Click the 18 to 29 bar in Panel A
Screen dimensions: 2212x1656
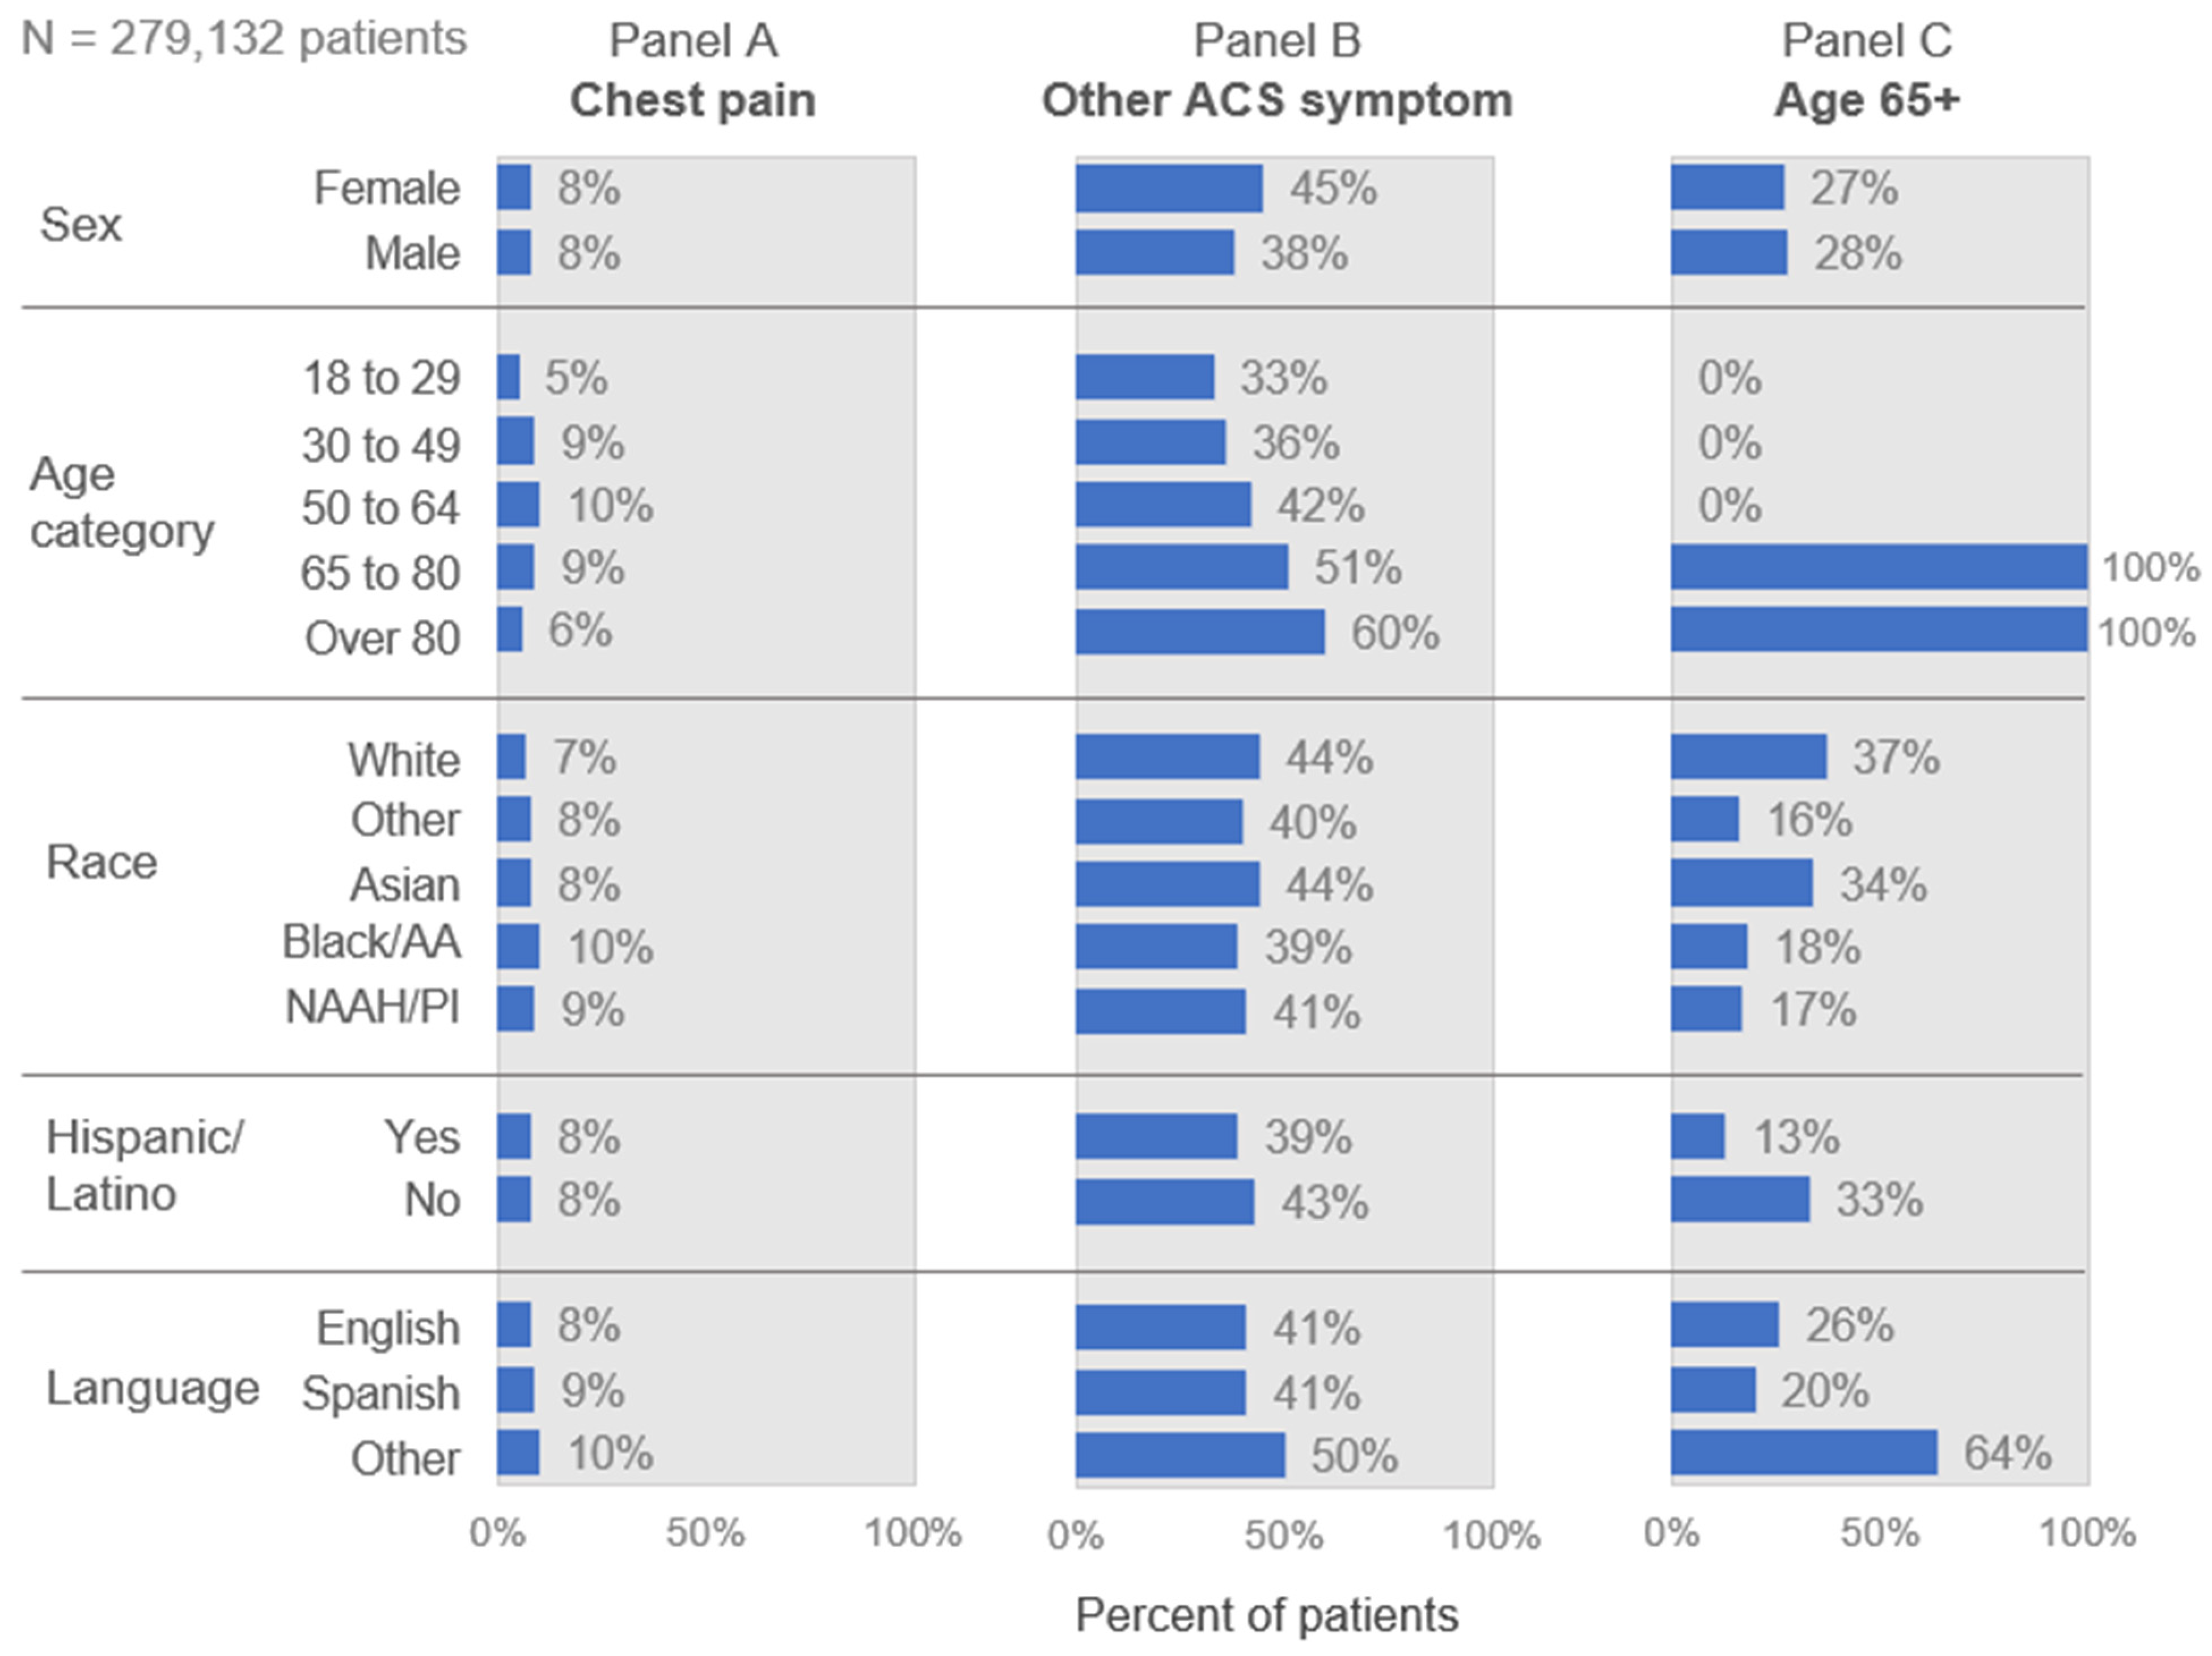tap(509, 378)
